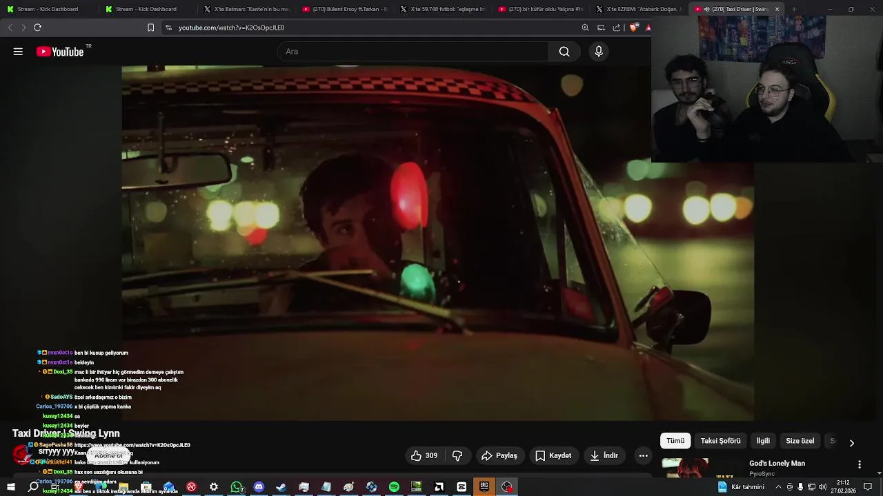Dislike the Taxi Driver video
Image resolution: width=883 pixels, height=496 pixels.
457,455
